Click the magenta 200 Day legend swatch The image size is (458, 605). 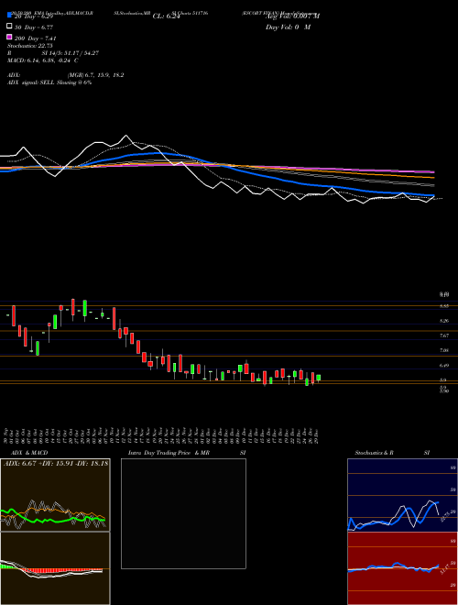(9, 37)
